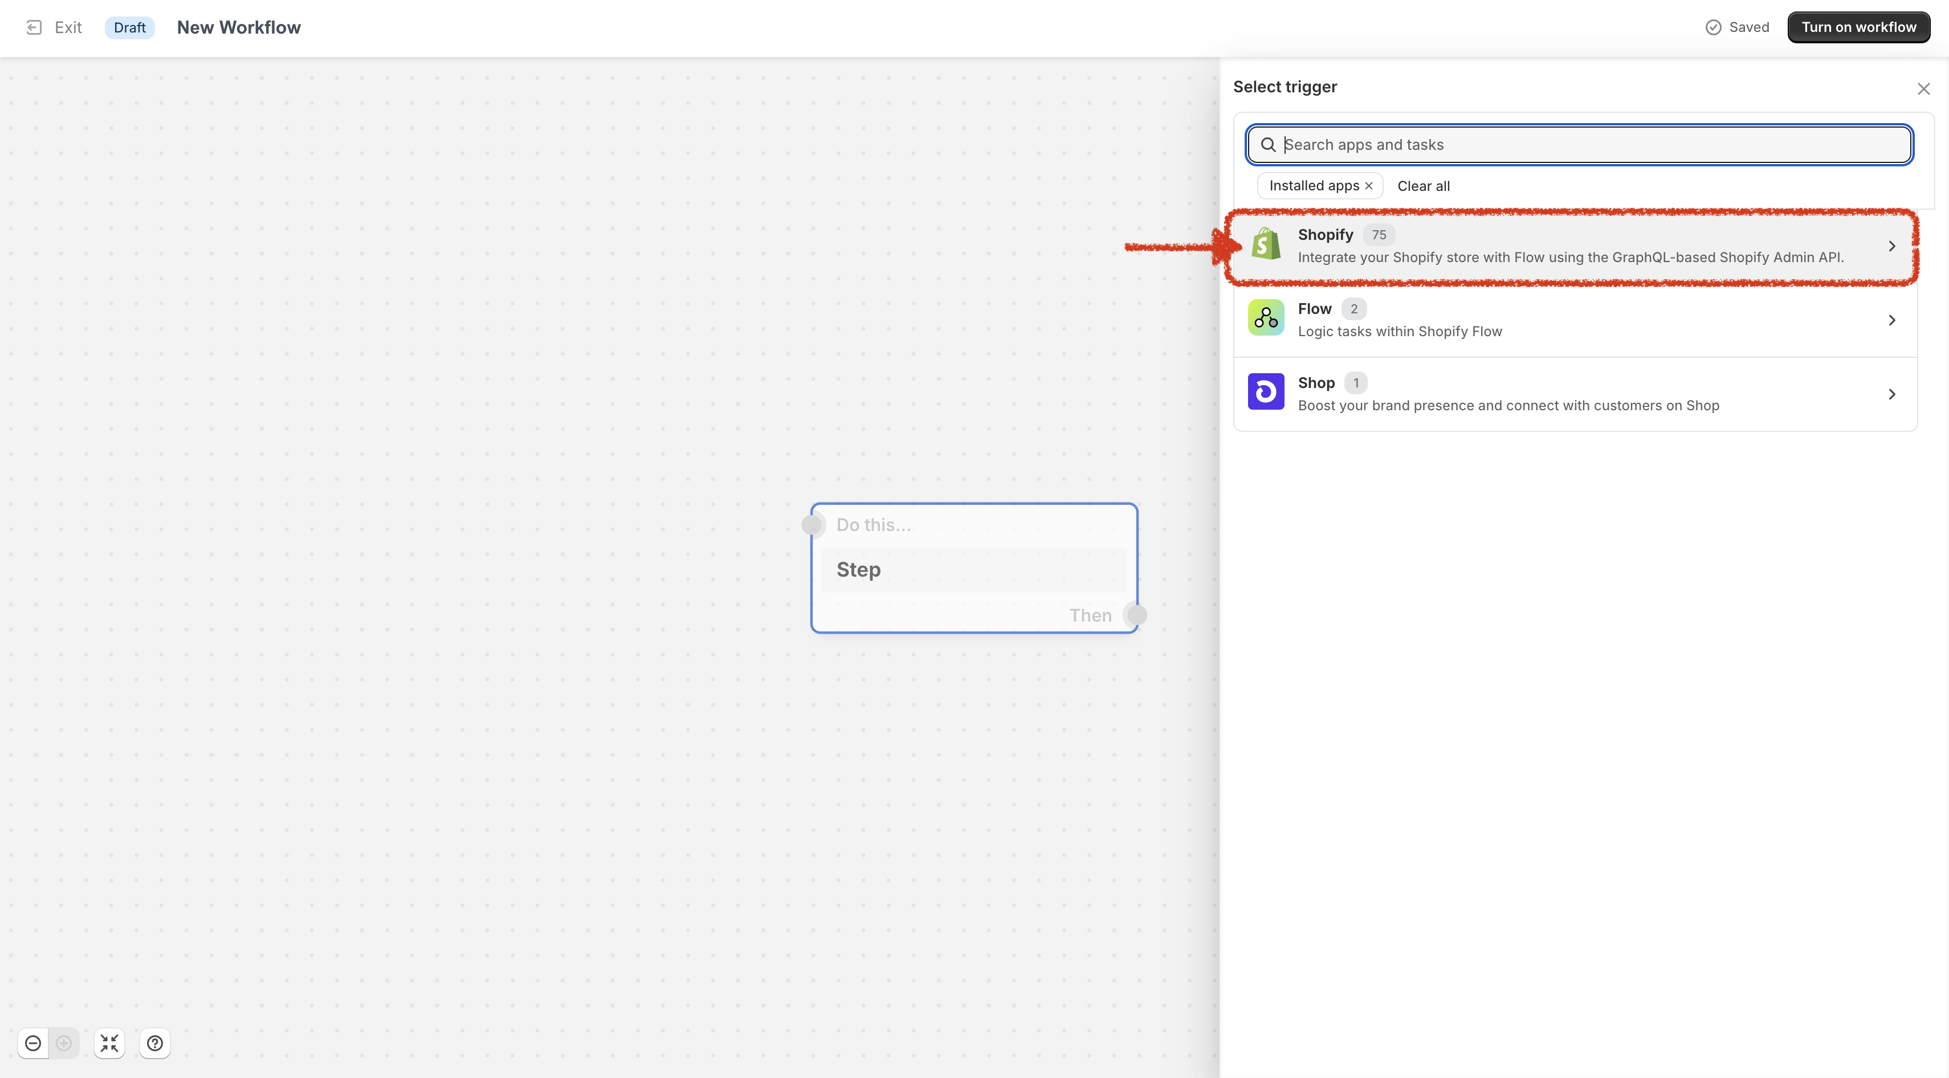Click the Installed apps filter label
The width and height of the screenshot is (1949, 1078).
click(1314, 185)
